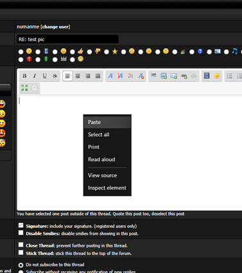Image resolution: width=242 pixels, height=273 pixels.
Task: Insert an email link icon
Action: coord(174,76)
